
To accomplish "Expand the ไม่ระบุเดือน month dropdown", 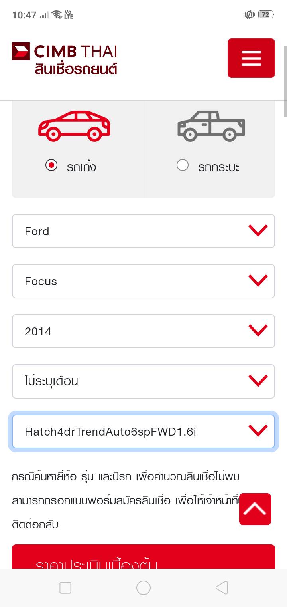I will [x=143, y=381].
